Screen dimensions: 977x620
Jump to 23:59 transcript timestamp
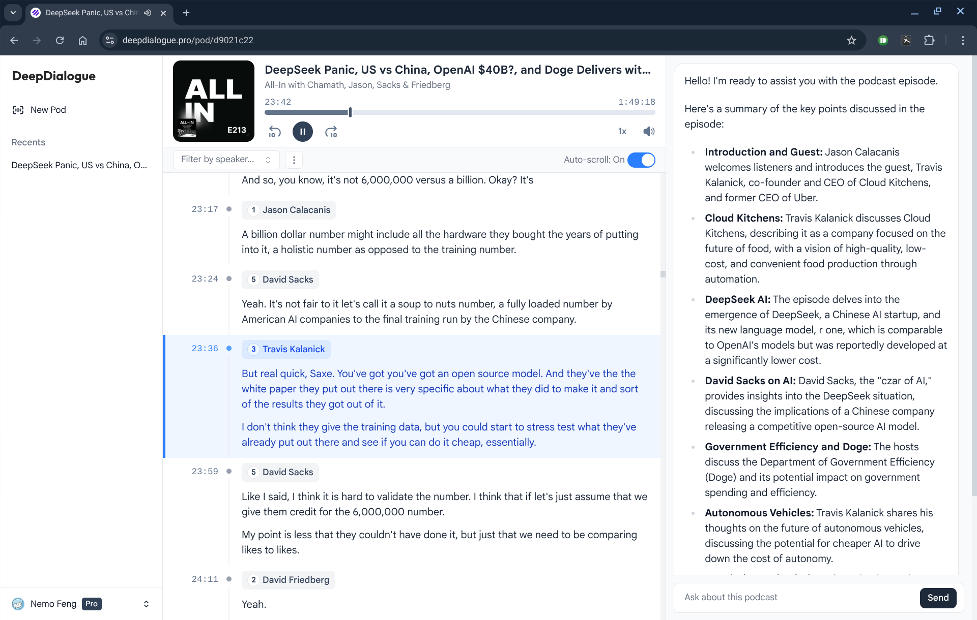pyautogui.click(x=205, y=472)
